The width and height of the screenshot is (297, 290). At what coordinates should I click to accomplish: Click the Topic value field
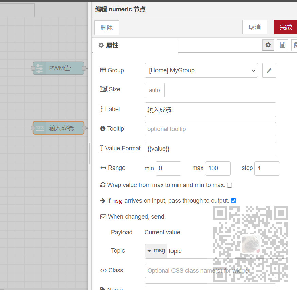coord(227,251)
